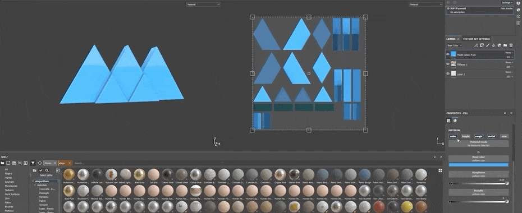Click the Metallic uniform color button
Viewport: 522px width, 213px height.
click(x=478, y=192)
